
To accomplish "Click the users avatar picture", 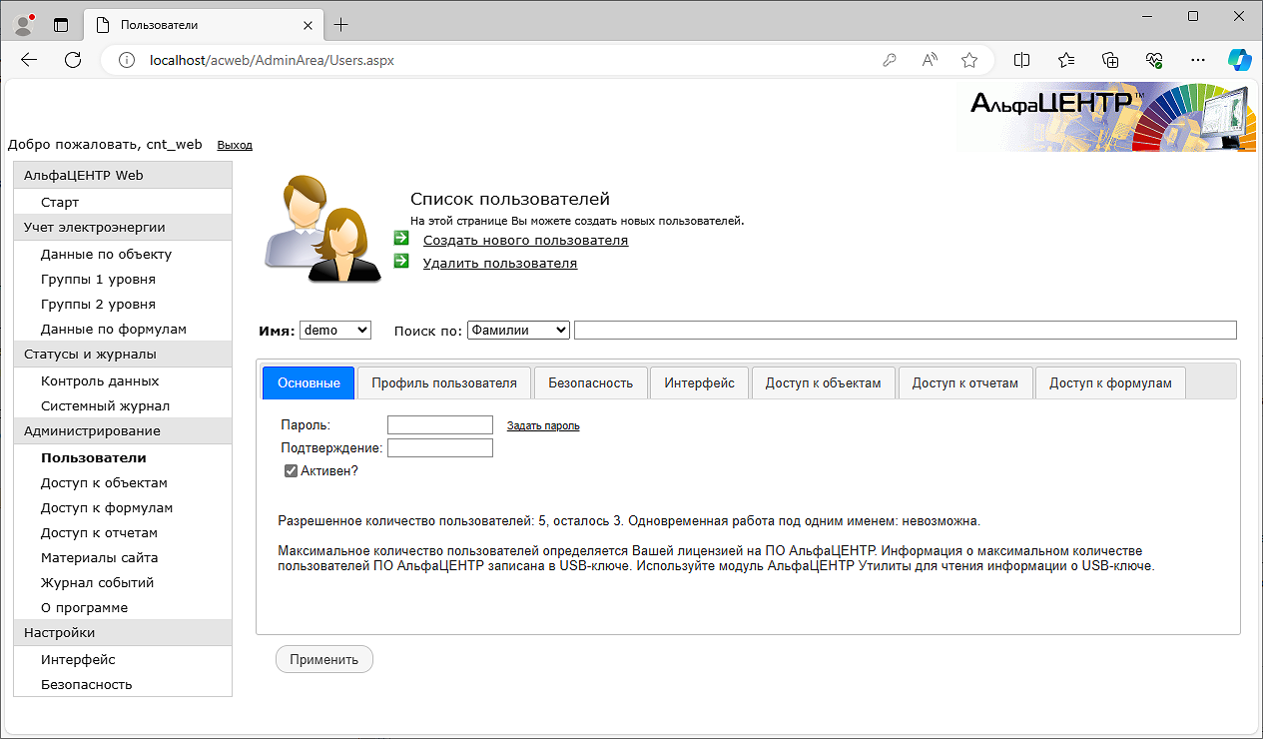I will [x=322, y=229].
